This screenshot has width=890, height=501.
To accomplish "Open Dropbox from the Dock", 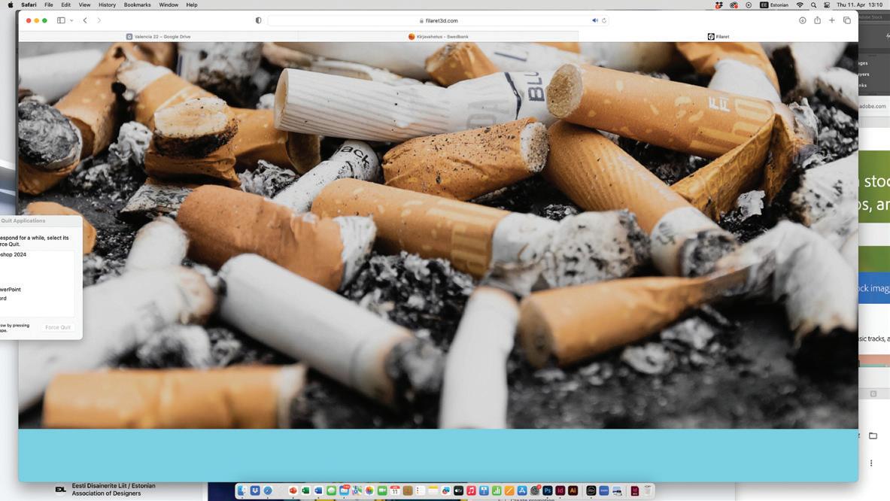I will (255, 490).
